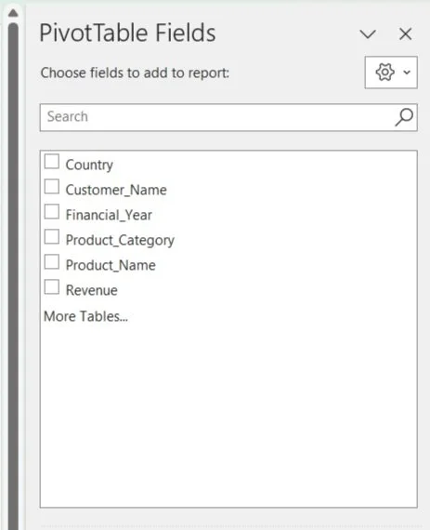The width and height of the screenshot is (430, 530).
Task: Check the Revenue field checkbox
Action: tap(52, 286)
